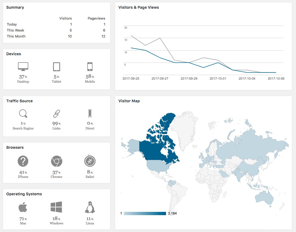Click the Mobile phone icon
The height and width of the screenshot is (232, 296).
pyautogui.click(x=90, y=67)
